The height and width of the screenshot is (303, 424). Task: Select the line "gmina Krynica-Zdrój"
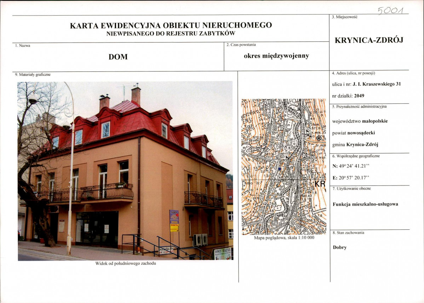click(x=355, y=144)
